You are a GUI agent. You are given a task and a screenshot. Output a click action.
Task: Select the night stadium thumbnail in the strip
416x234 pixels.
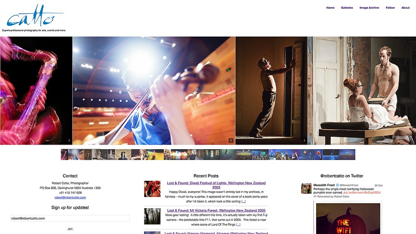point(244,155)
